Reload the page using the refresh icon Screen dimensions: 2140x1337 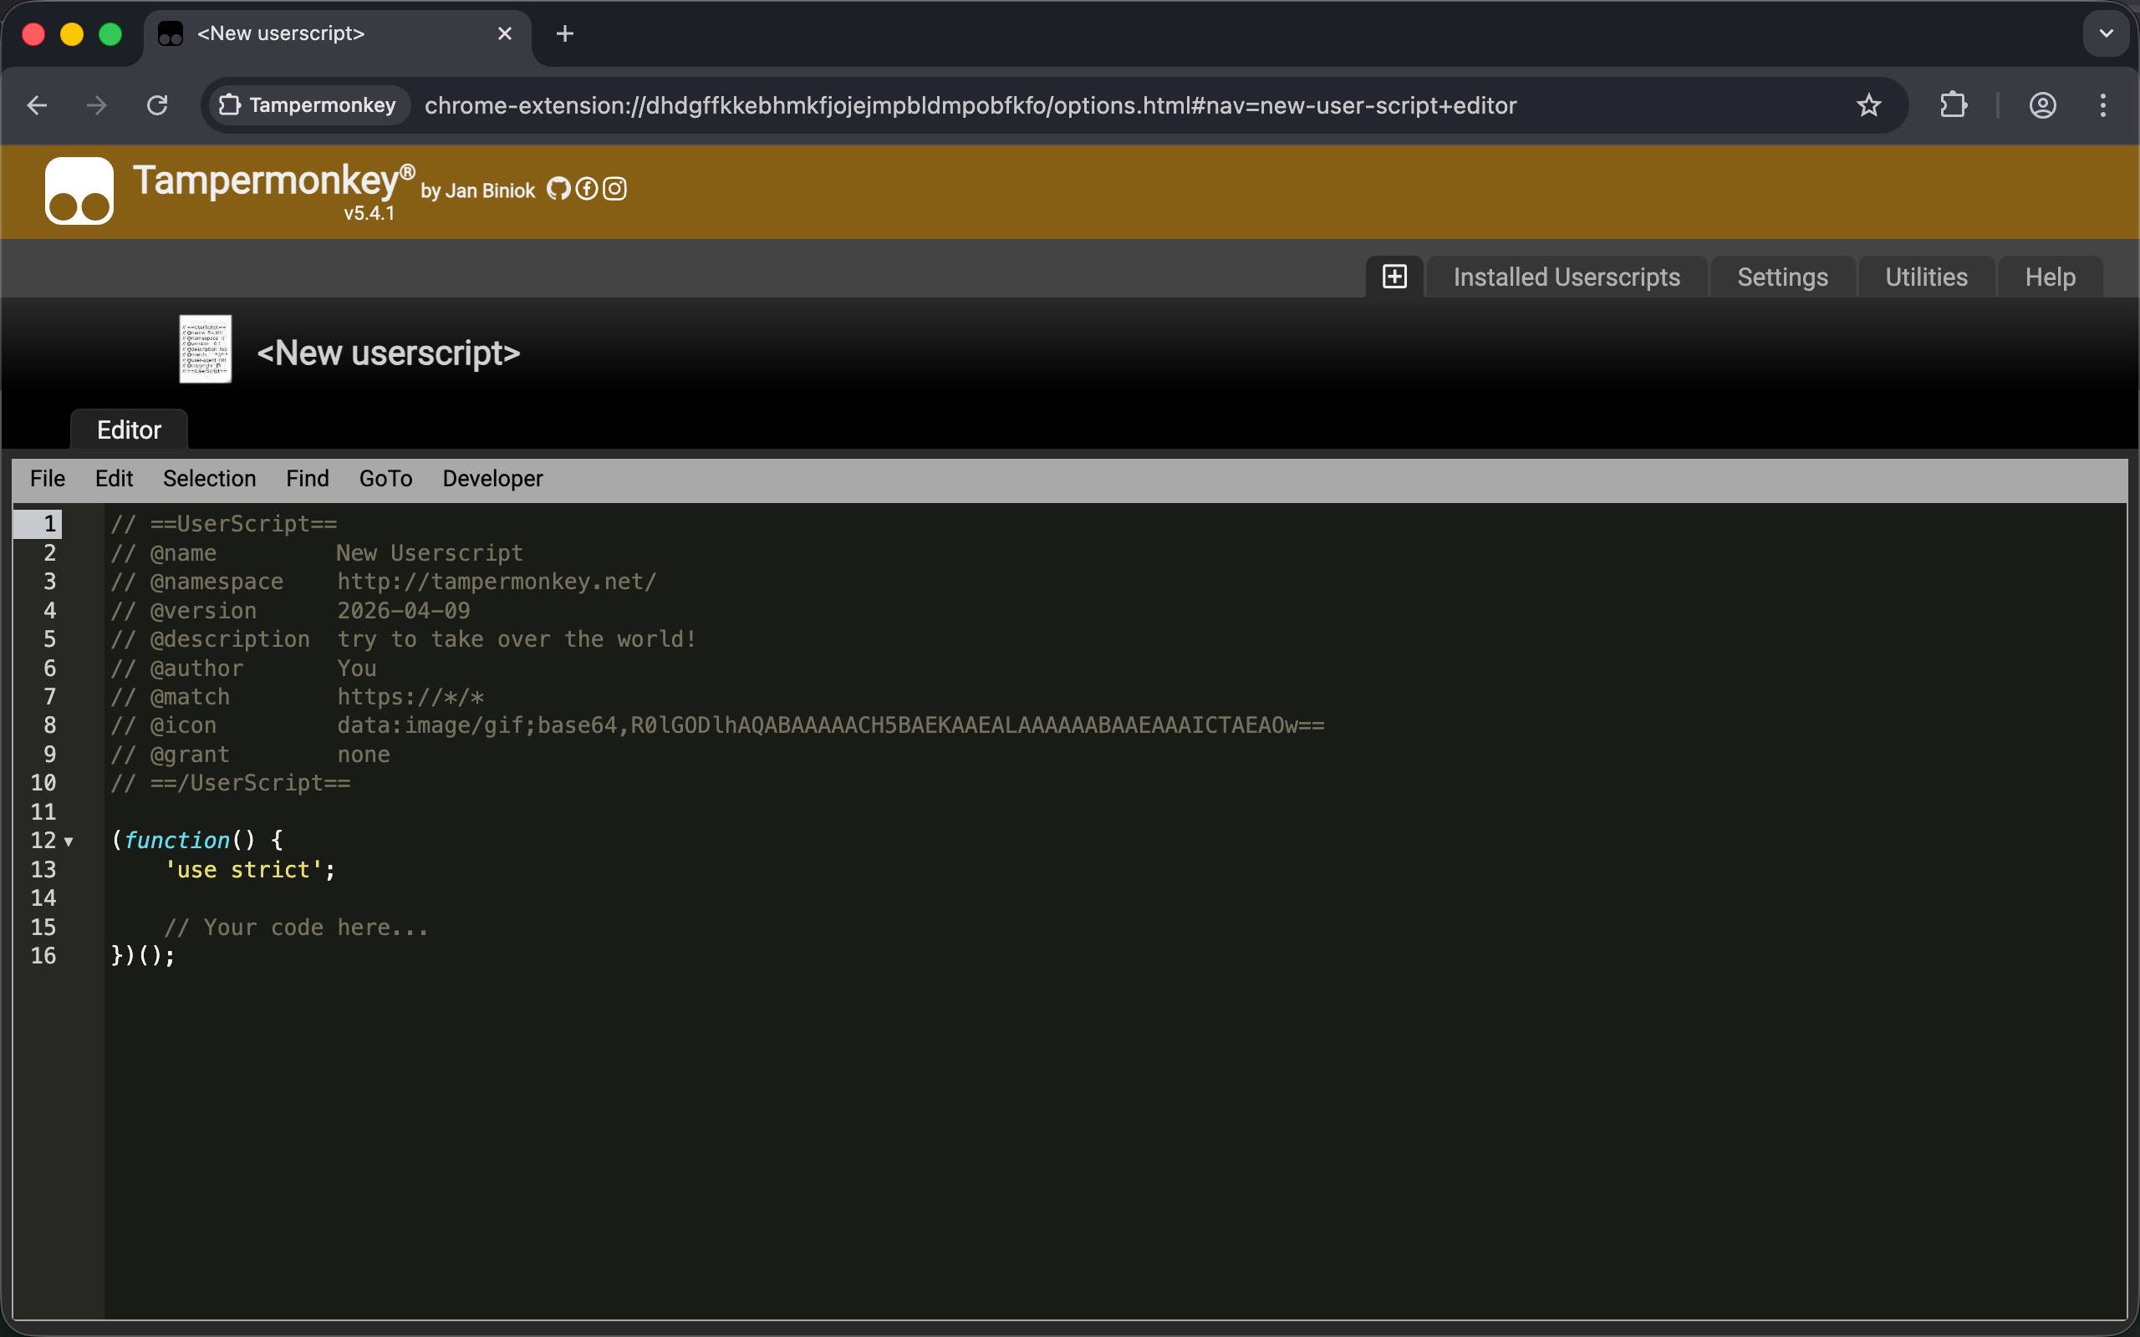157,105
